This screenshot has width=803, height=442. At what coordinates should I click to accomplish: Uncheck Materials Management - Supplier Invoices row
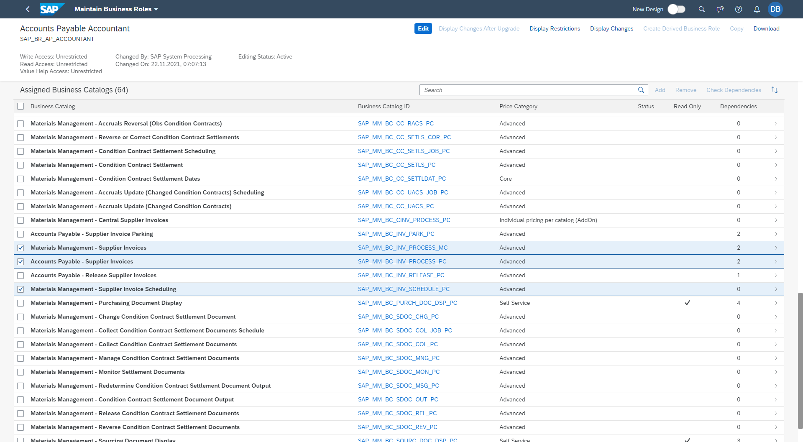[x=20, y=248]
